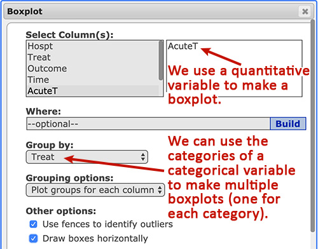Click AcuteT in the selected columns box
This screenshot has width=318, height=249.
click(183, 46)
